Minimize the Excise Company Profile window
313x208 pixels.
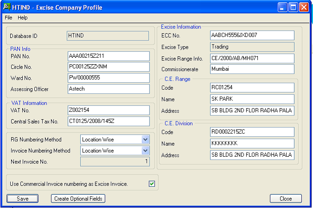pyautogui.click(x=282, y=7)
